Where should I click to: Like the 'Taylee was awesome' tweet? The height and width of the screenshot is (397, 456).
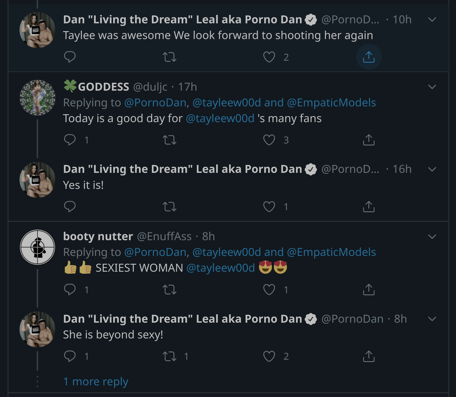click(269, 57)
